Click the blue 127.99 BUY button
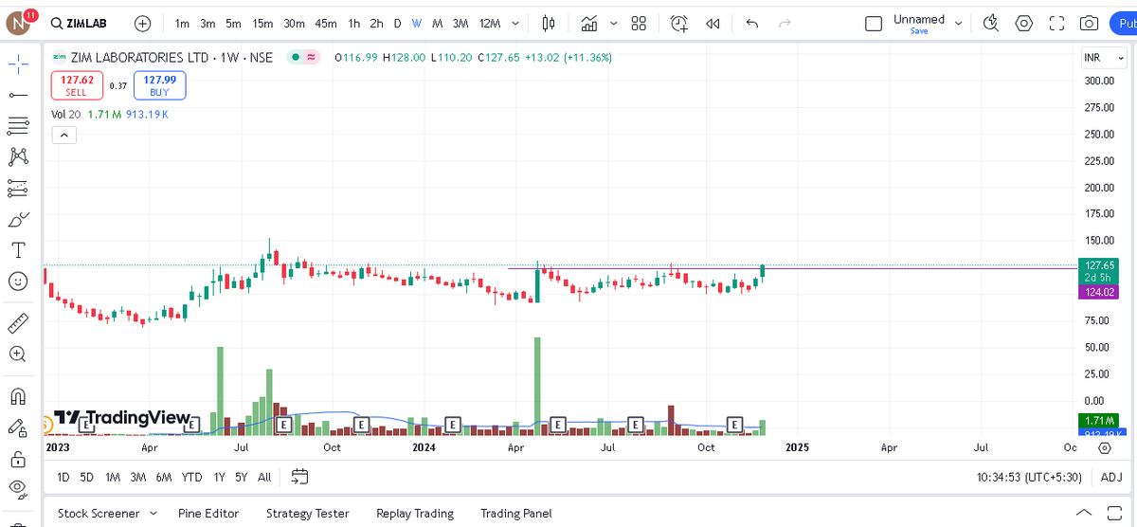1137x527 pixels. coord(159,86)
